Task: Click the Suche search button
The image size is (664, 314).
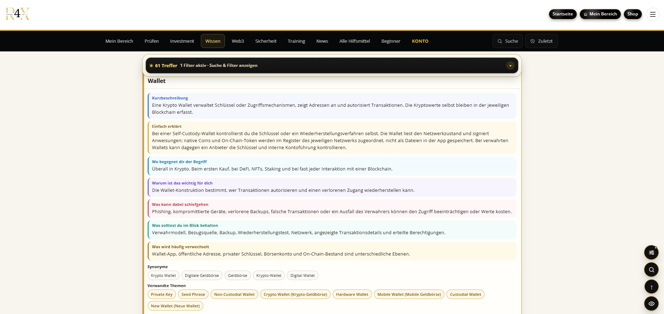Action: 508,41
